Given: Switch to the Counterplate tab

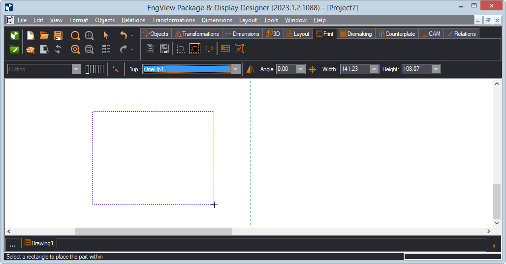Looking at the screenshot, I should (397, 34).
